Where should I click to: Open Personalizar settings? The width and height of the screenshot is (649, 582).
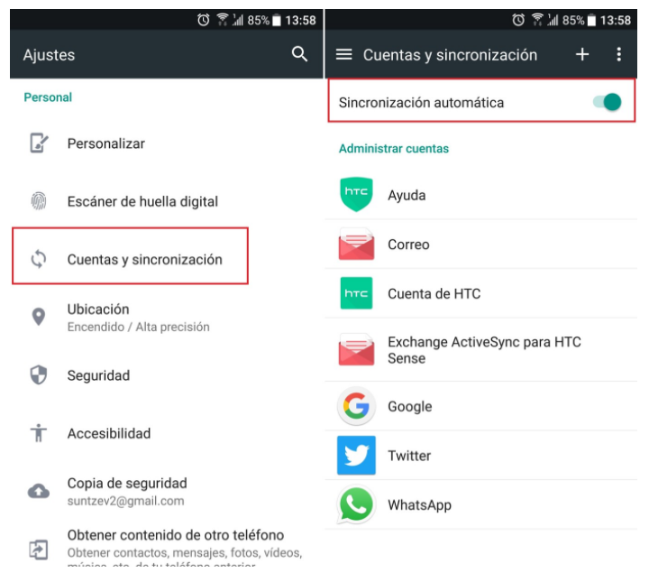167,143
